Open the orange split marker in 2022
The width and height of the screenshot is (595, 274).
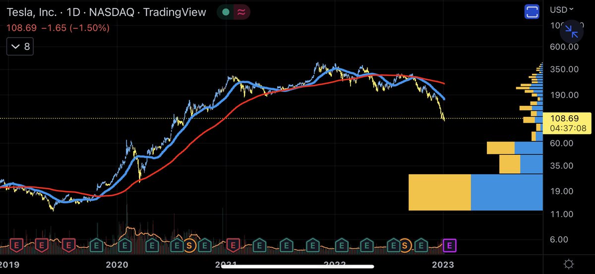point(406,245)
